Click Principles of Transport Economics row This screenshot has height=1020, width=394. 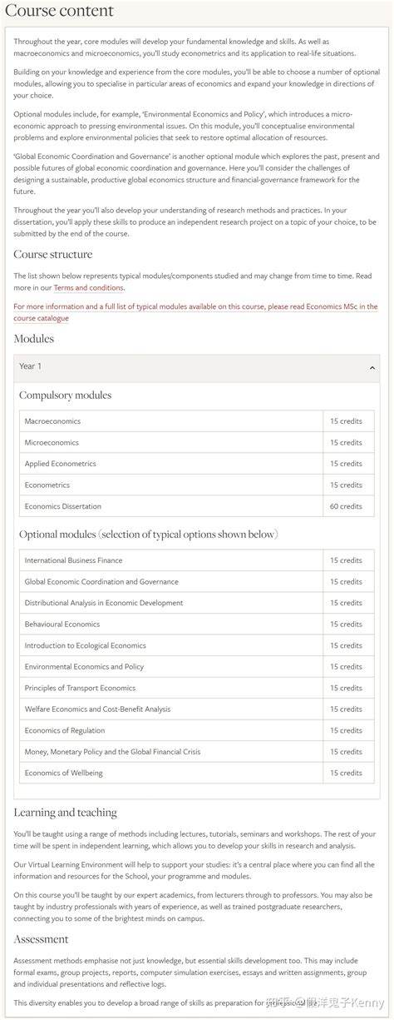click(196, 688)
